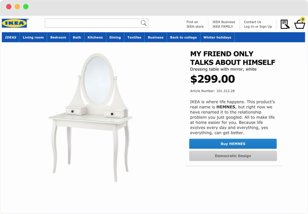Viewport: 308px width, 214px height.
Task: Open the Winter holidays section
Action: pyautogui.click(x=217, y=37)
